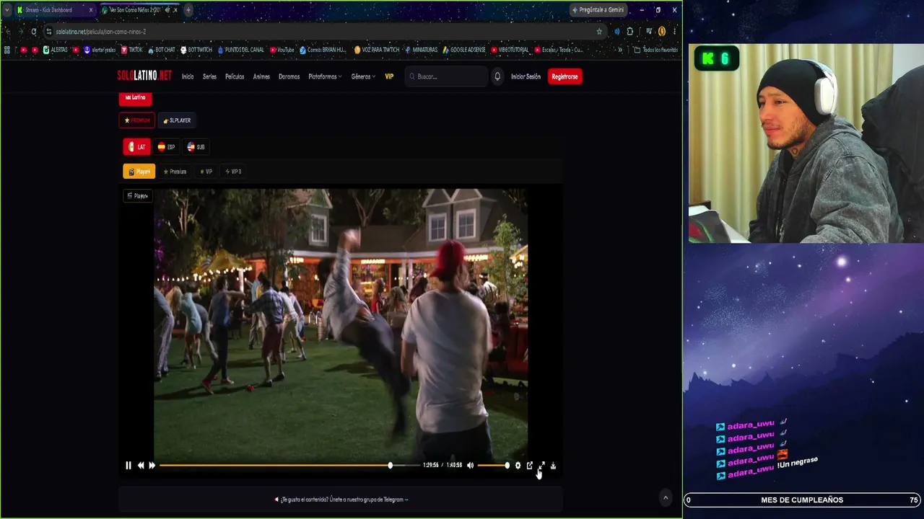Click the notification bell in the site header
This screenshot has height=519, width=924.
pos(497,76)
